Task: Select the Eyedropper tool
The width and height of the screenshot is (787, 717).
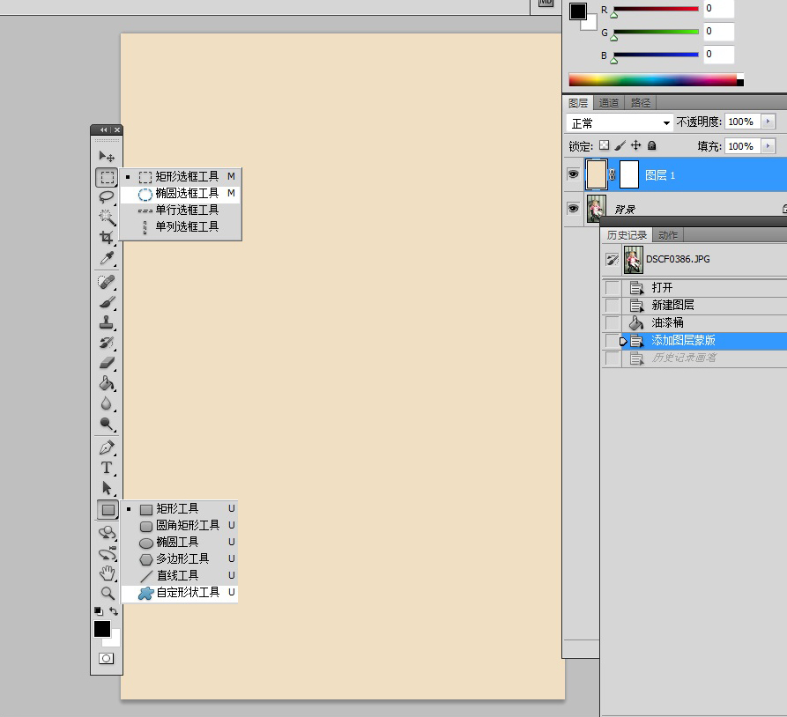Action: click(107, 258)
